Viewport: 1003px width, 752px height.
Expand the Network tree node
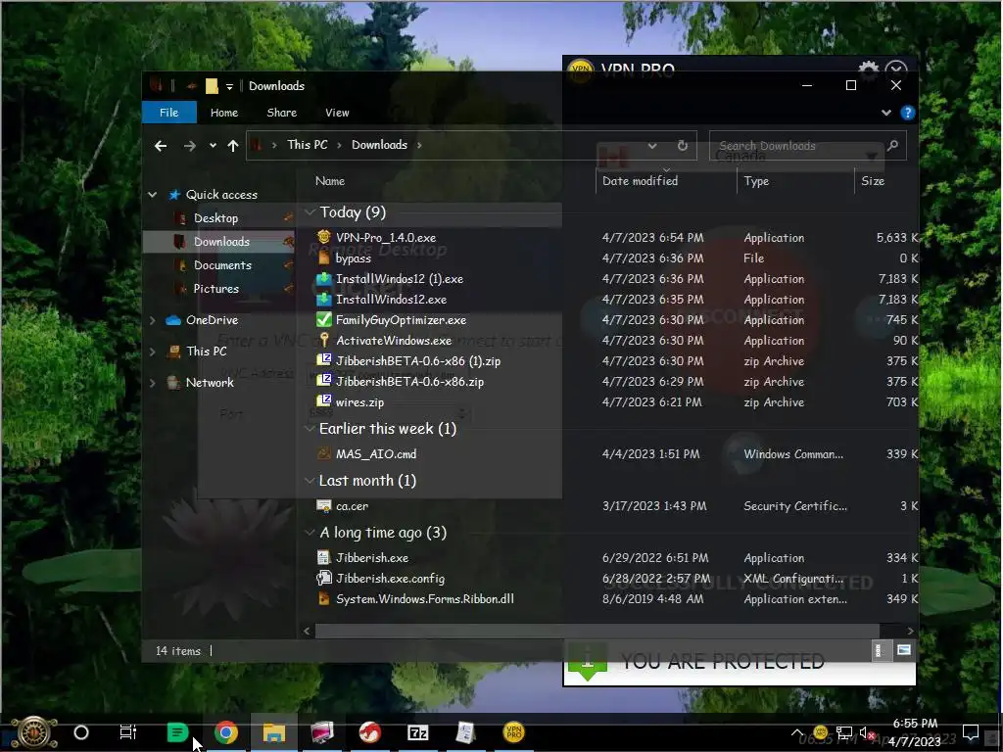tap(152, 383)
